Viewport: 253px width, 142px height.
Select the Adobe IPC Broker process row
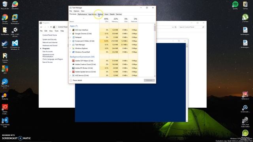pyautogui.click(x=104, y=68)
